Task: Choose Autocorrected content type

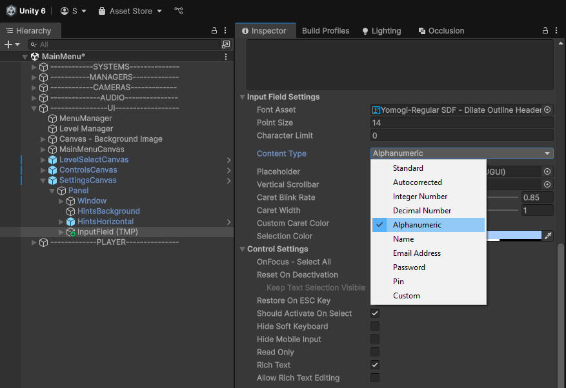Action: [429, 182]
